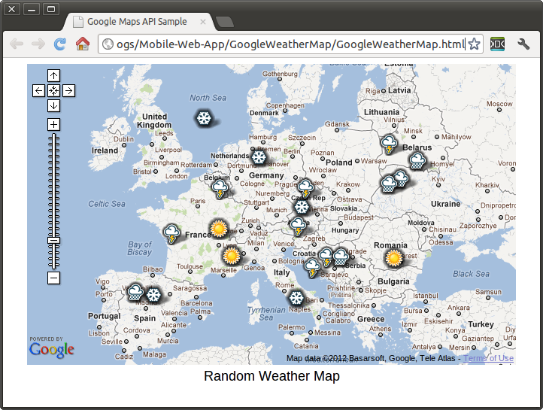
Task: Click the rain marker near Serbia
Action: (x=341, y=257)
